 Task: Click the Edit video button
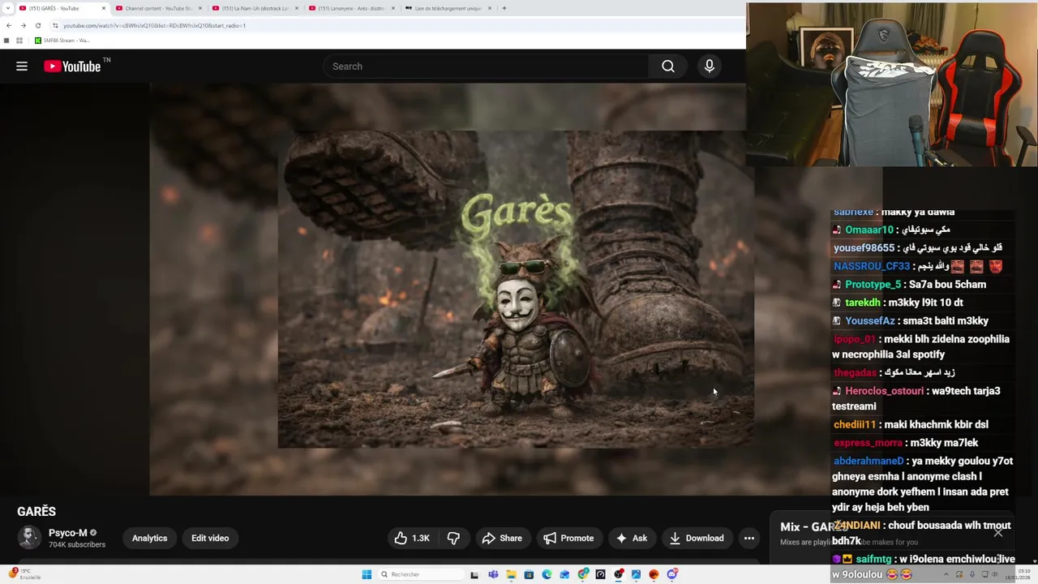(x=210, y=538)
